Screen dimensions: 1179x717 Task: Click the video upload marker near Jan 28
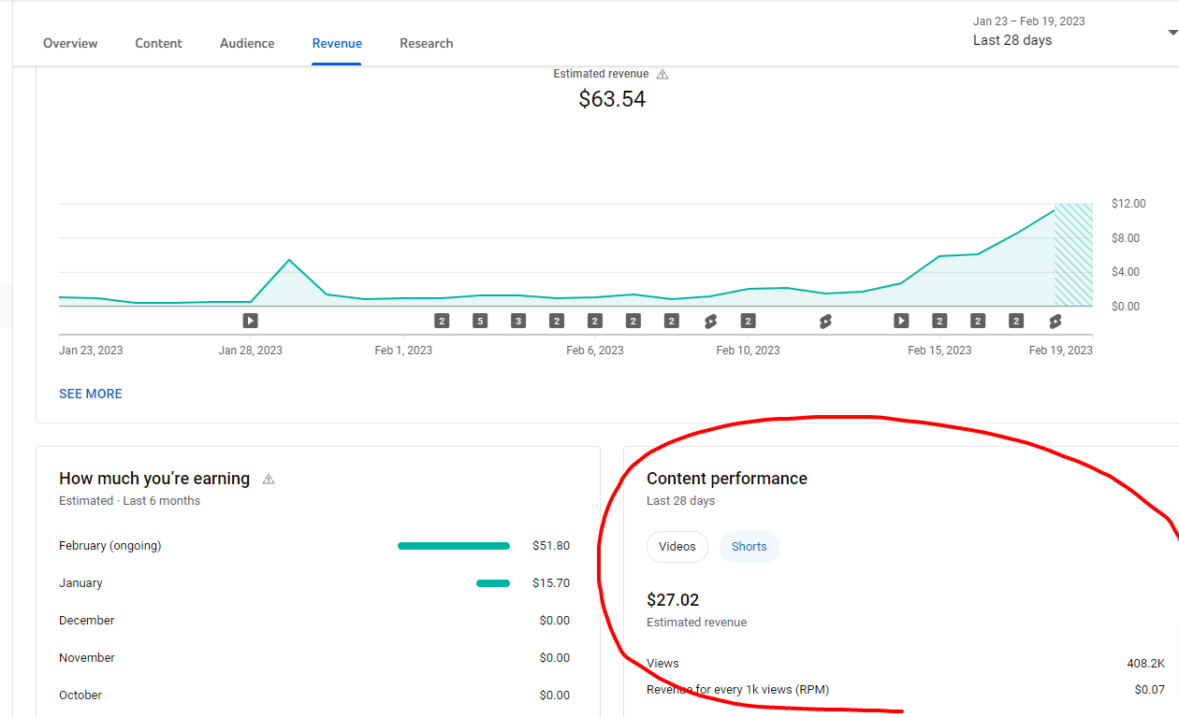click(250, 321)
